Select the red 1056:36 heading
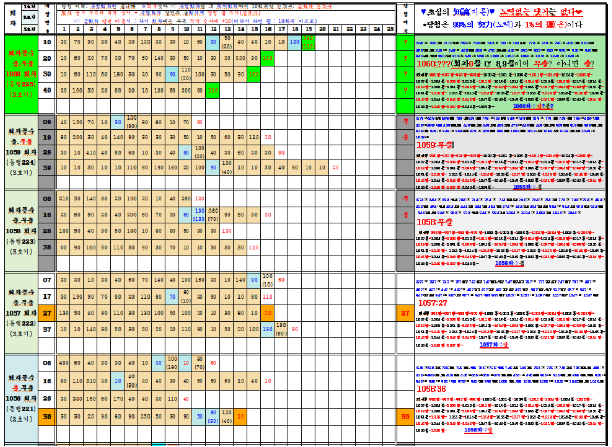This screenshot has width=612, height=447. click(x=432, y=389)
